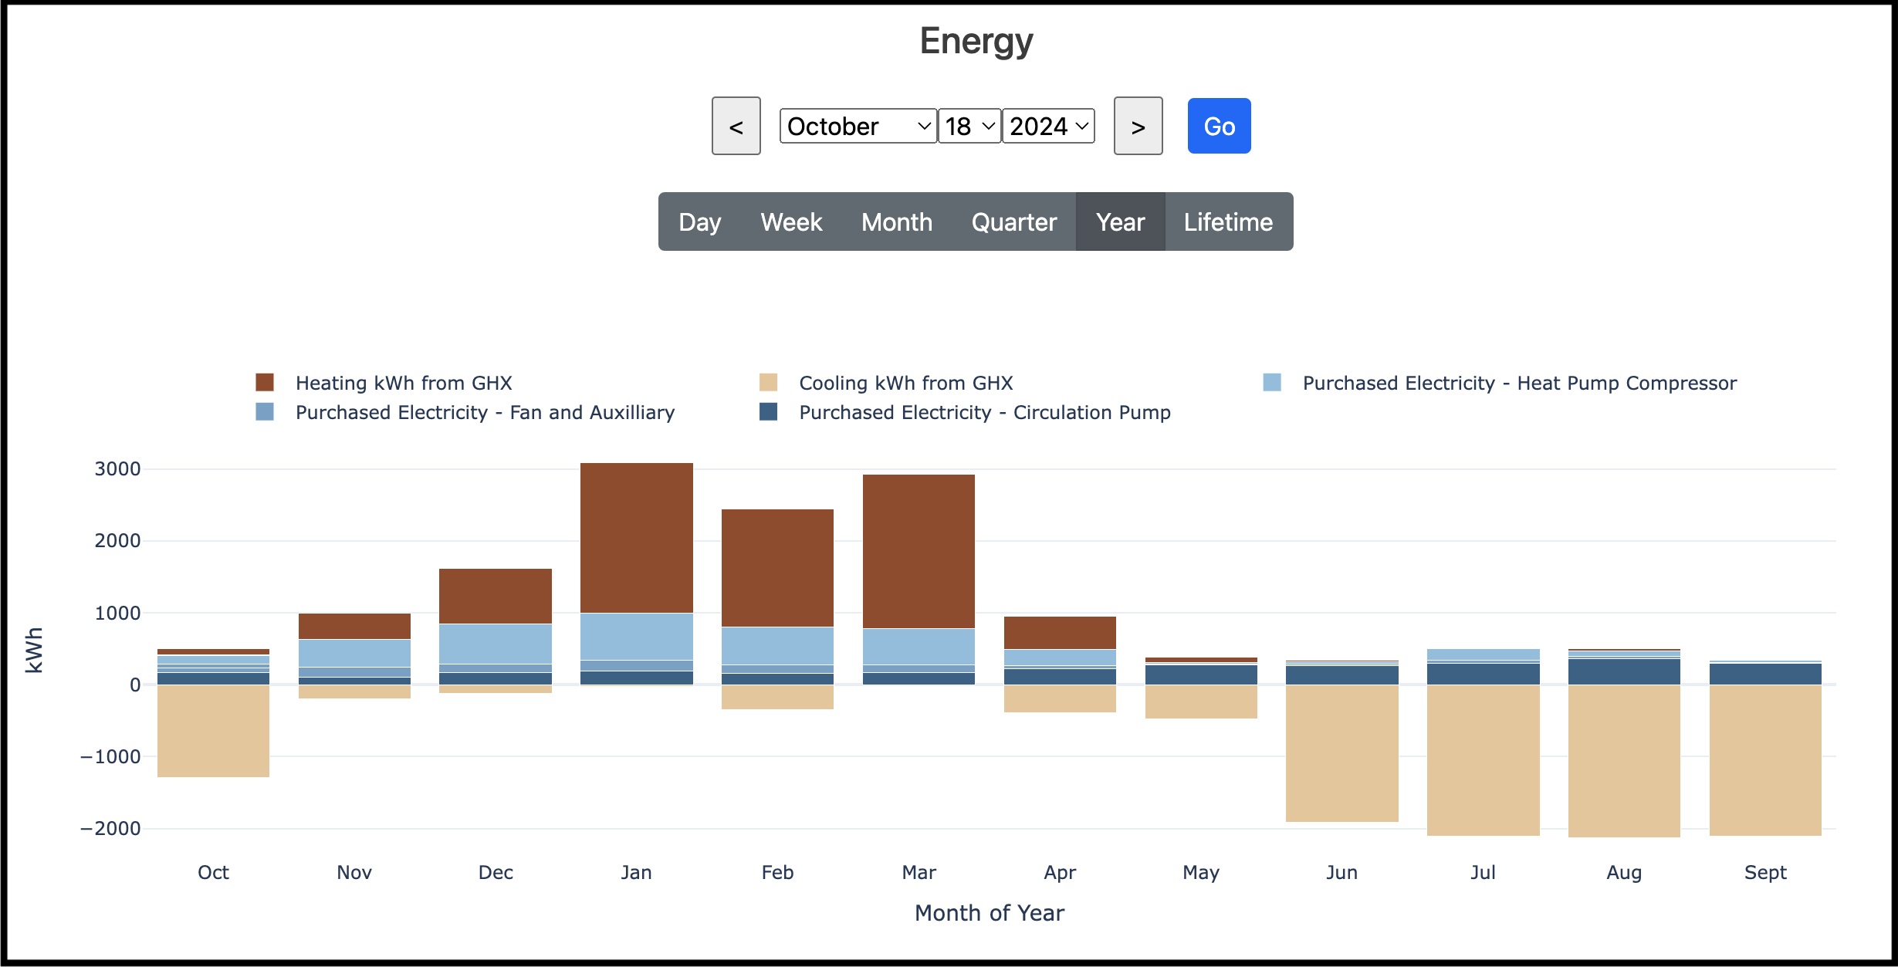Switch to the Week view tab
1898x967 pixels.
[791, 222]
